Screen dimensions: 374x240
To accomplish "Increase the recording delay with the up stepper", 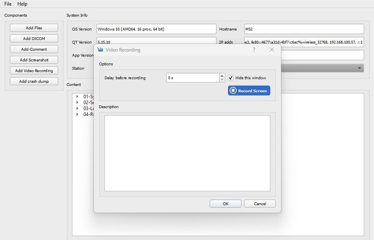I will pyautogui.click(x=221, y=76).
